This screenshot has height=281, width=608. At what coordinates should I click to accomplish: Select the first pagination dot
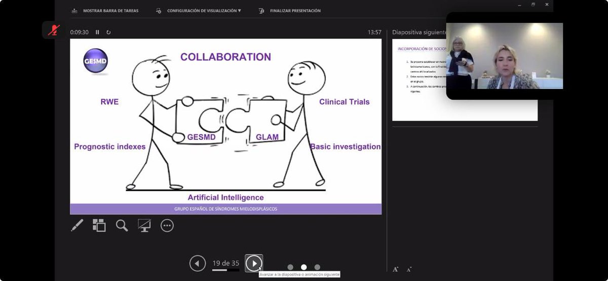(x=290, y=267)
